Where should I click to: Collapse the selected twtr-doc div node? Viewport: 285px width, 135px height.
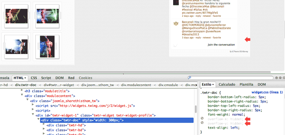tap(38, 119)
